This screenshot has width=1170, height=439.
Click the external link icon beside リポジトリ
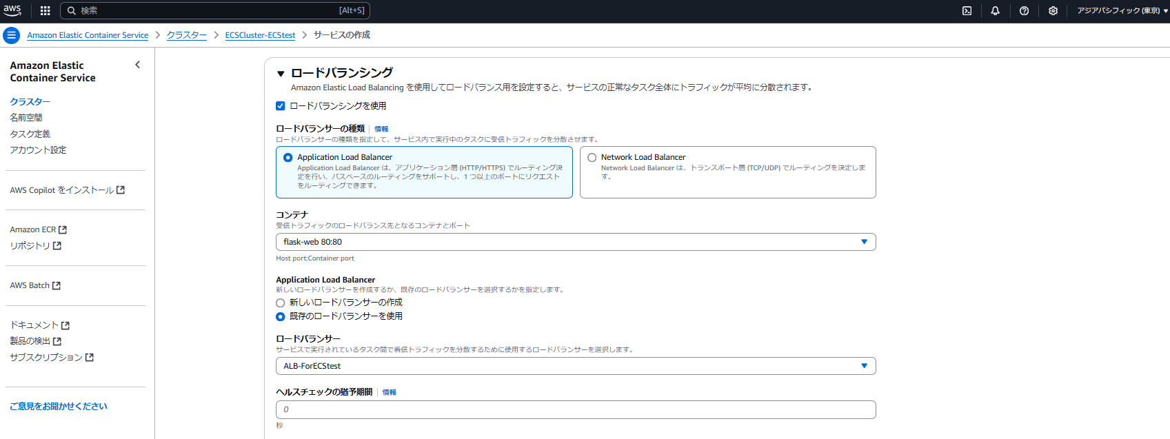click(57, 246)
